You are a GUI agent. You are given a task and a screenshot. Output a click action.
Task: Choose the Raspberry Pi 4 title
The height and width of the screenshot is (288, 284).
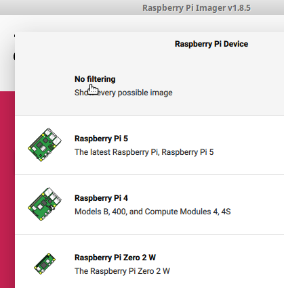point(101,198)
